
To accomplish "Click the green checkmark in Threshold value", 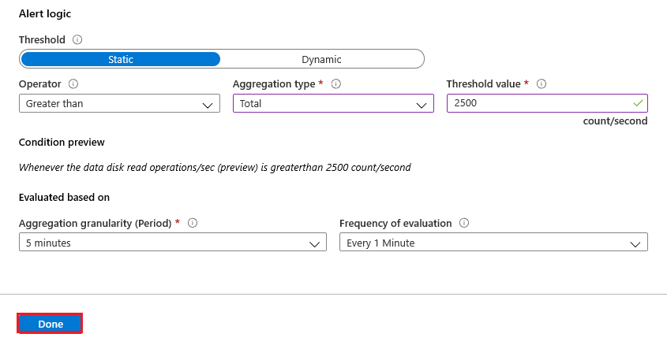I will [638, 103].
